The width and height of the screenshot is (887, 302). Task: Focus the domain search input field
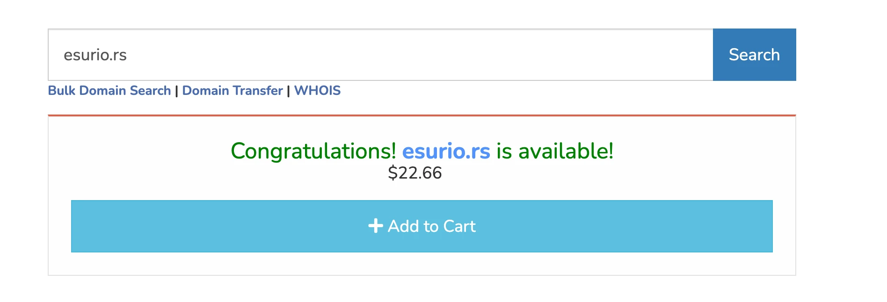coord(380,55)
